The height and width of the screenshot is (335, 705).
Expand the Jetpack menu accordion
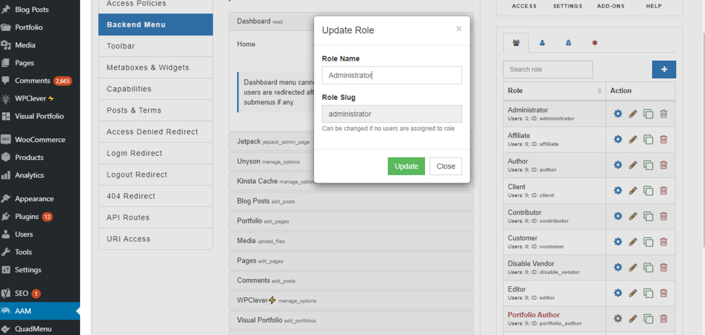click(x=351, y=141)
